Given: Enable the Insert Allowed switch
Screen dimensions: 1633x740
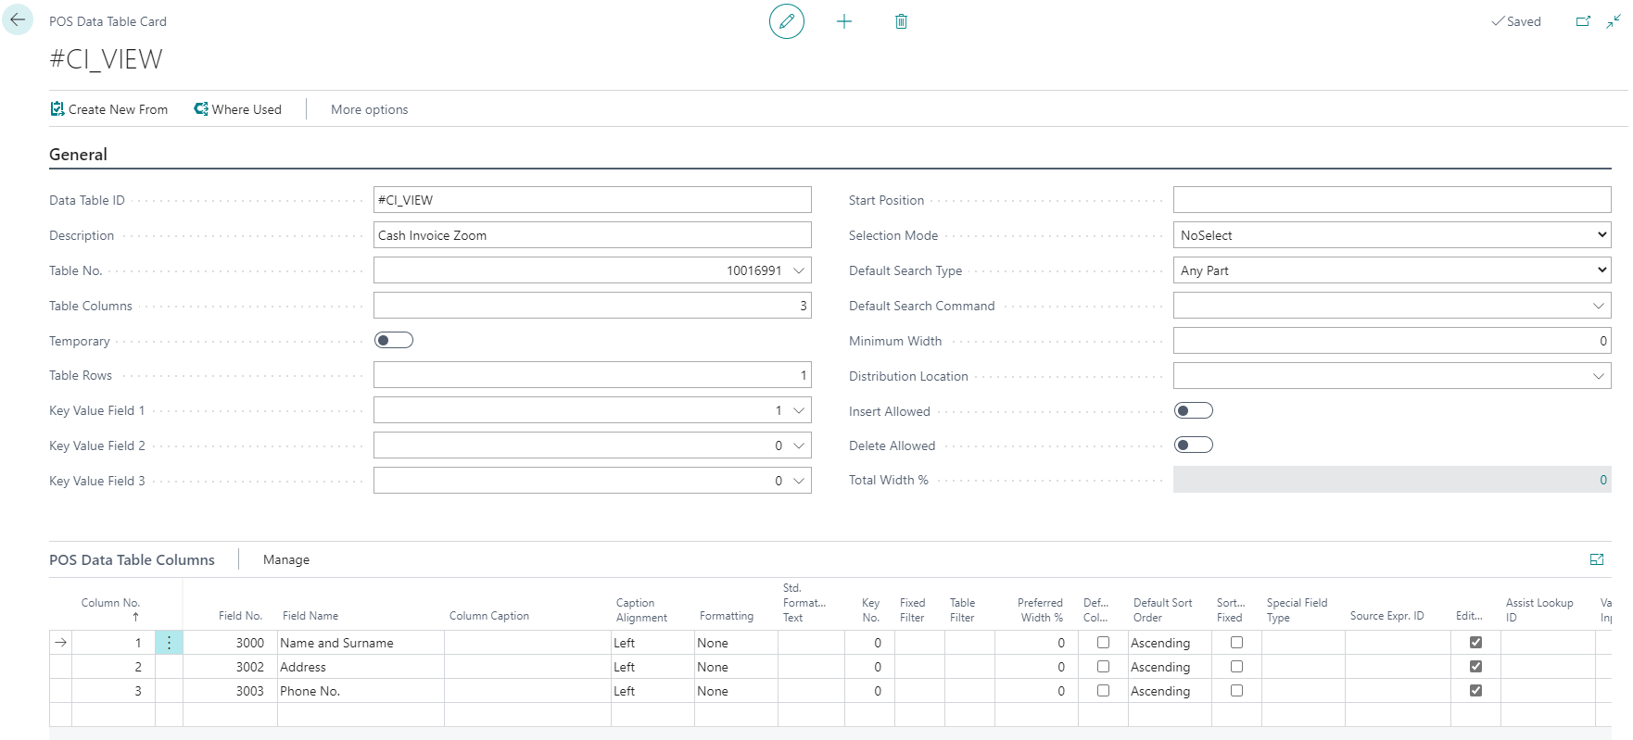Looking at the screenshot, I should (x=1193, y=411).
